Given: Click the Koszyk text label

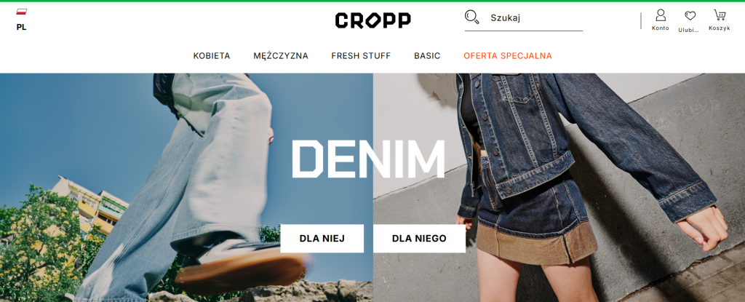Looking at the screenshot, I should click(720, 28).
